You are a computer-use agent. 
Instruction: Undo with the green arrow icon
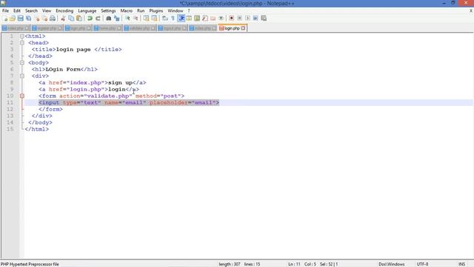coord(90,19)
